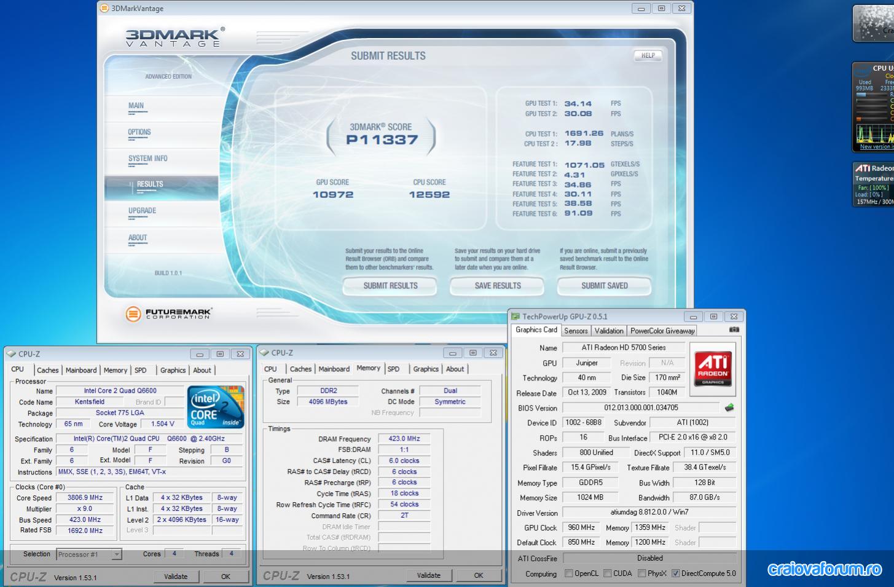
Task: Click OK in the first CPU-Z window
Action: (225, 577)
